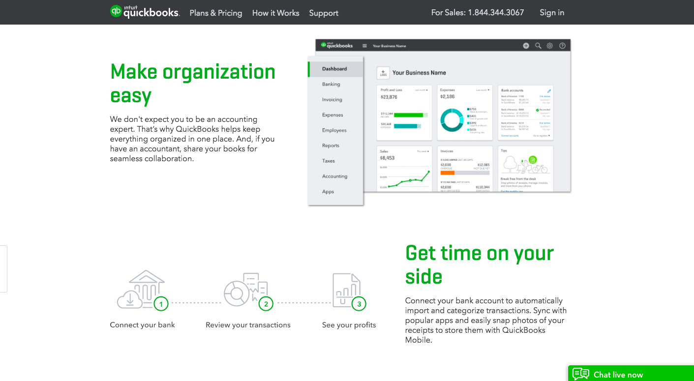Click Sign in at the top right

tap(552, 12)
